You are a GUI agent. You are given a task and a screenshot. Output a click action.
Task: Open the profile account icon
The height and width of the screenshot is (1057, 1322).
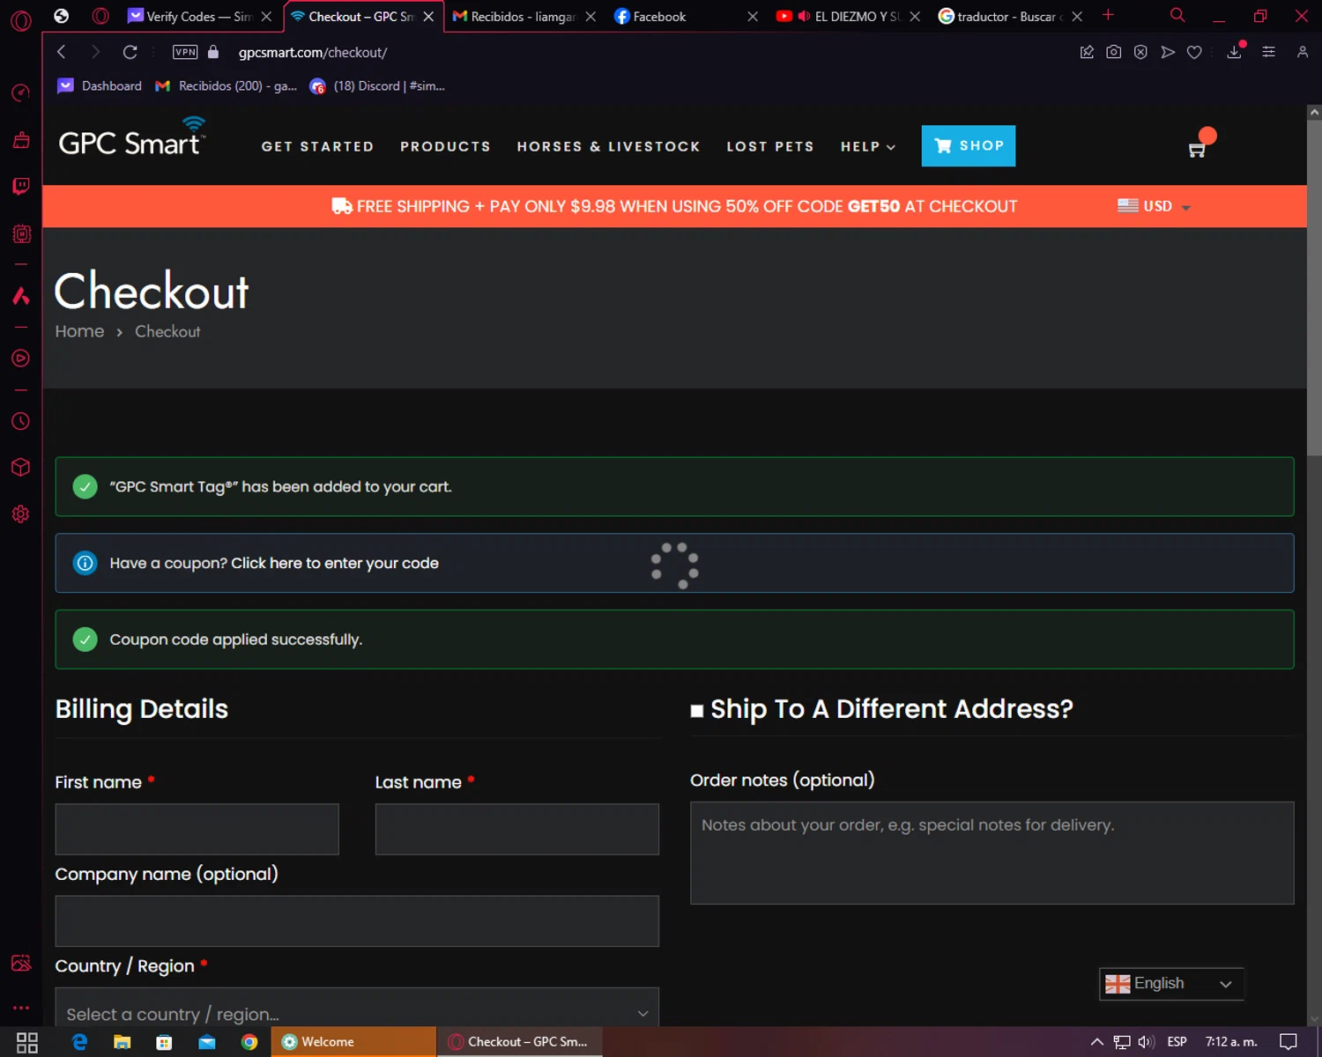click(x=1302, y=52)
